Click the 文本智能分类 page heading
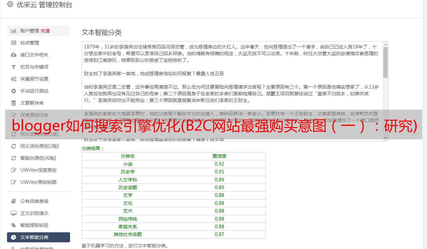The height and width of the screenshot is (249, 427). (x=102, y=32)
